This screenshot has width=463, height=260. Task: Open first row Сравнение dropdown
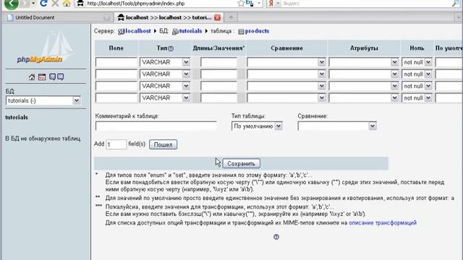point(286,62)
